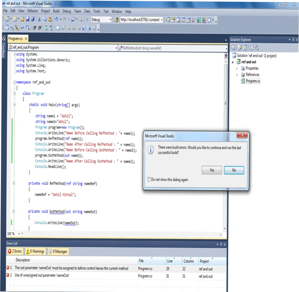Open the Help menu
Screen dimensions: 299x292
(128, 11)
